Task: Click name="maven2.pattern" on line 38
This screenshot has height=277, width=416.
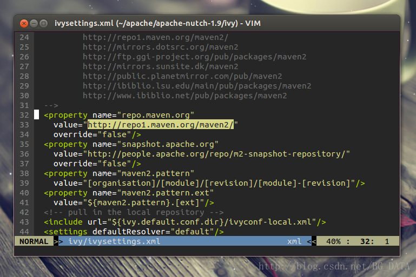Action: click(143, 173)
